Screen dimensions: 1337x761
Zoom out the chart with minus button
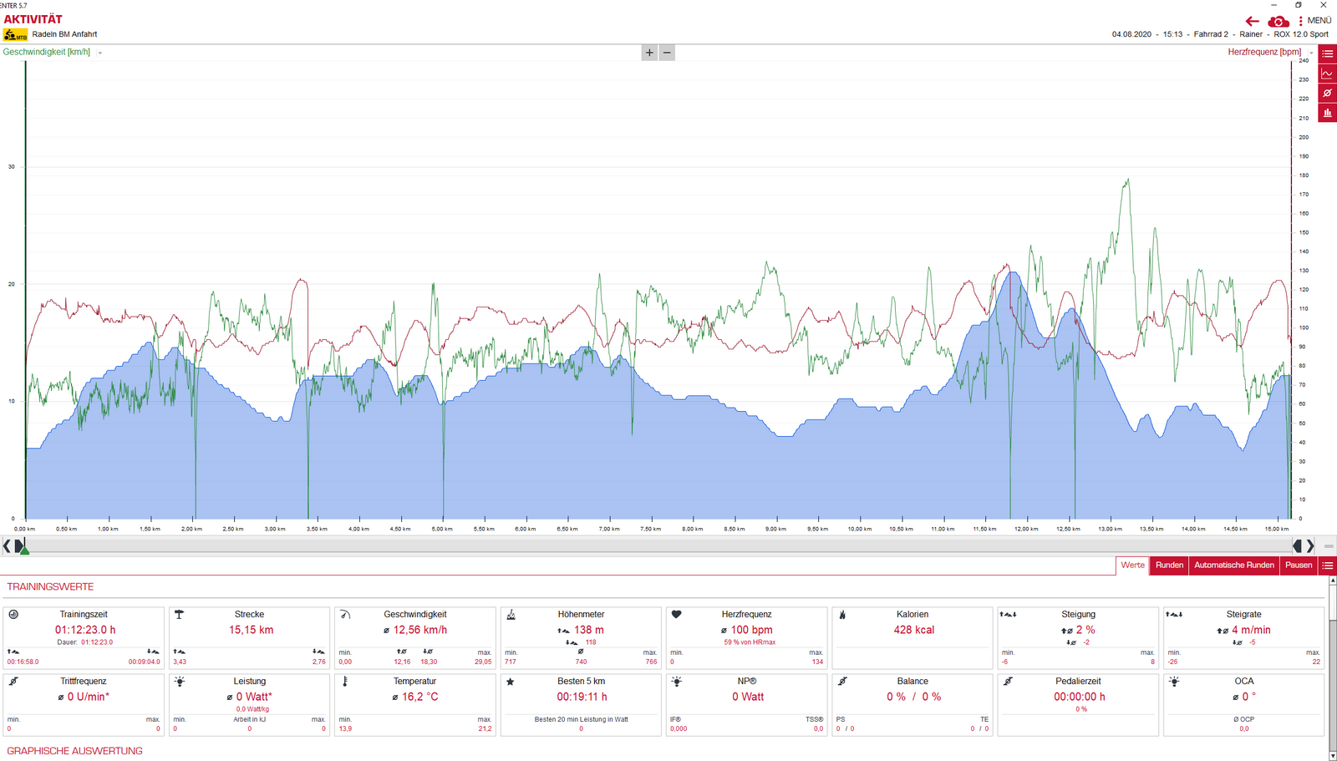(667, 53)
